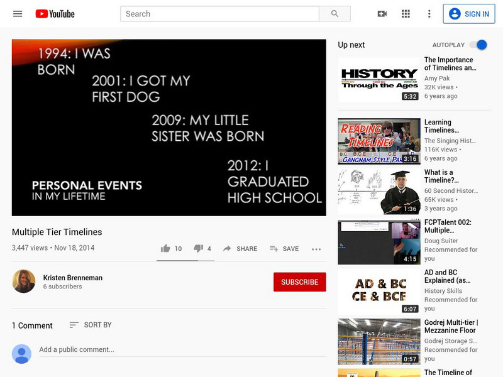Save the video to a playlist
The height and width of the screenshot is (377, 503).
pos(284,249)
